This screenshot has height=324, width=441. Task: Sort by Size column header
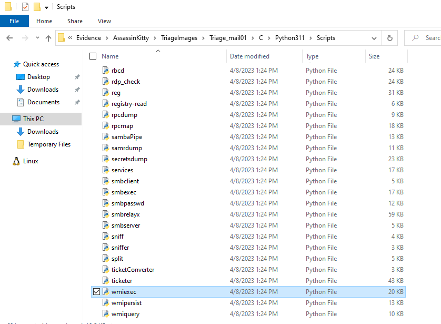pyautogui.click(x=374, y=56)
